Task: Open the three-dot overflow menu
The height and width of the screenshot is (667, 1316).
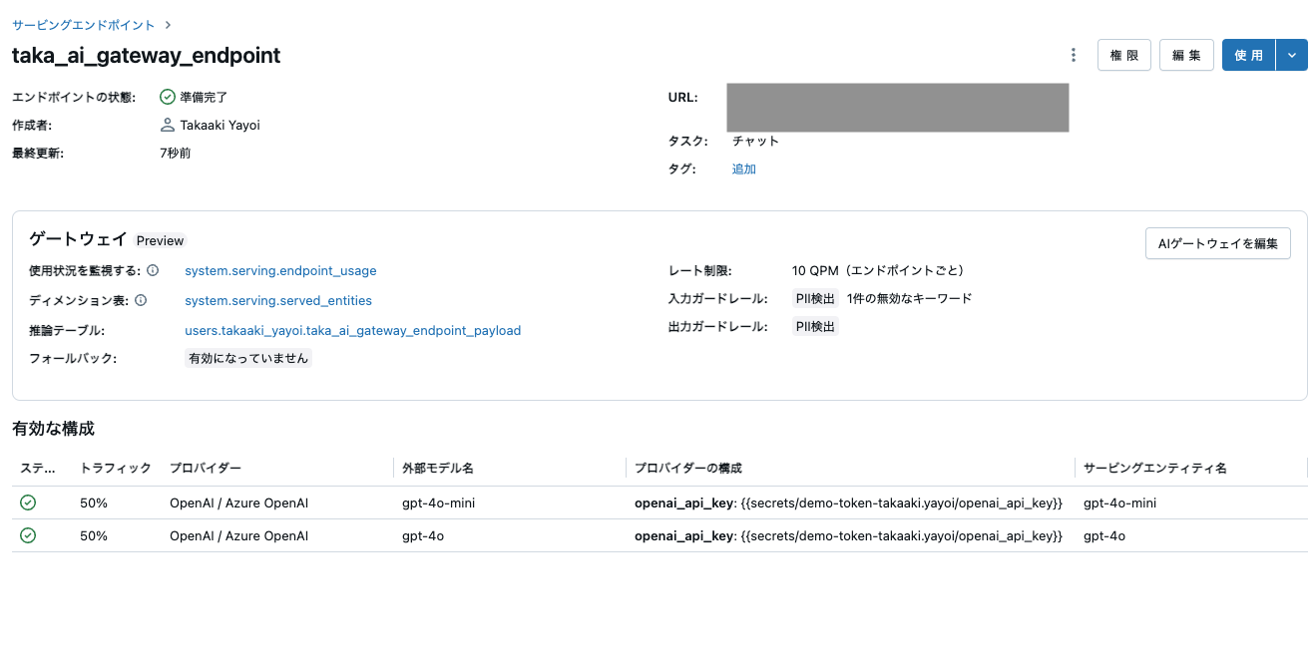Action: 1073,55
